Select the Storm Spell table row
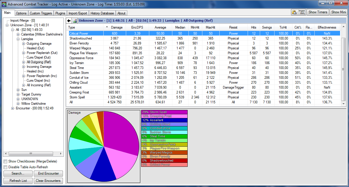Viewport: 349px width, 187px height. tap(204, 97)
